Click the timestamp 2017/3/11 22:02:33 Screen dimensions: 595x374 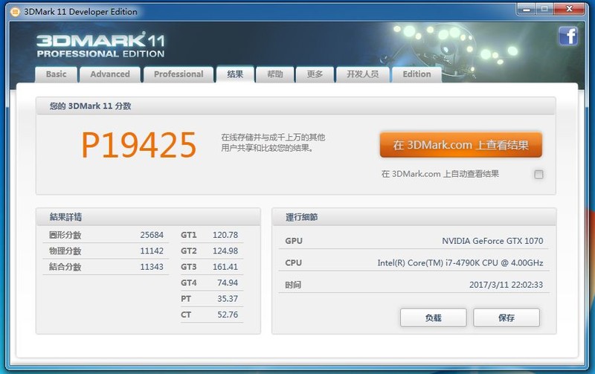click(506, 285)
